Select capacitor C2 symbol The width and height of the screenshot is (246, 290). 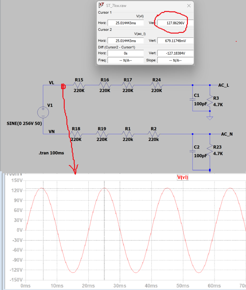[193, 151]
